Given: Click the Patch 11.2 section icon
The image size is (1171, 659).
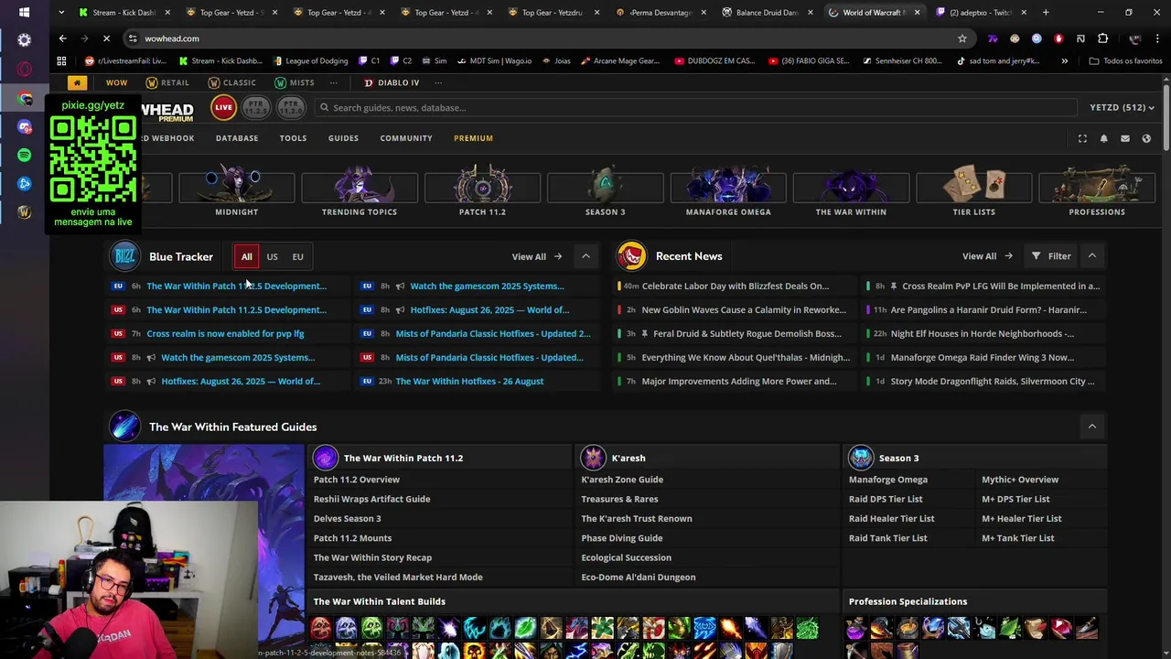Looking at the screenshot, I should [326, 458].
